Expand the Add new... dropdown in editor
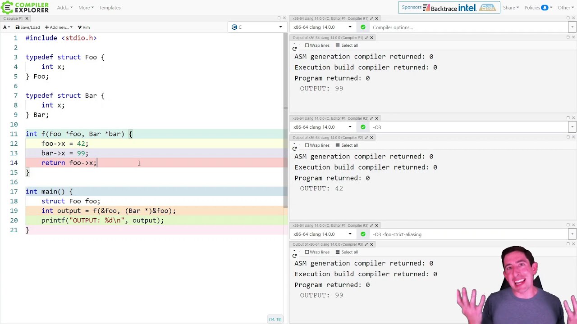Image resolution: width=577 pixels, height=324 pixels. [59, 27]
